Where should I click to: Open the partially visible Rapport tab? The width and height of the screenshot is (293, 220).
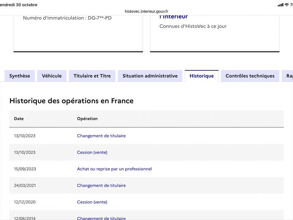coord(288,76)
